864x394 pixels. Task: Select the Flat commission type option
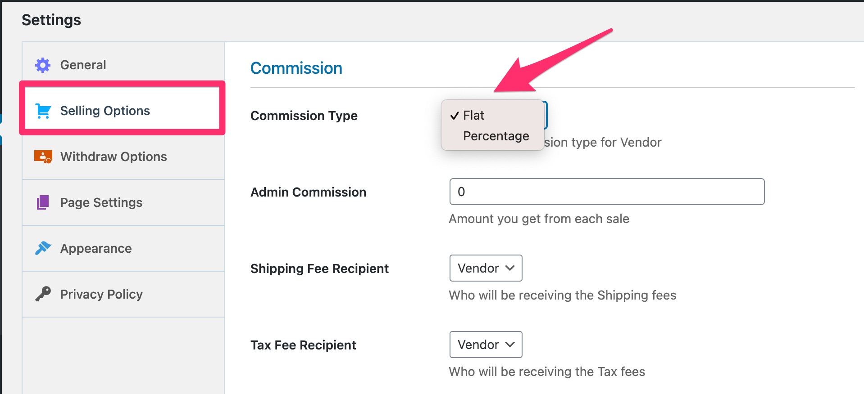(x=474, y=116)
